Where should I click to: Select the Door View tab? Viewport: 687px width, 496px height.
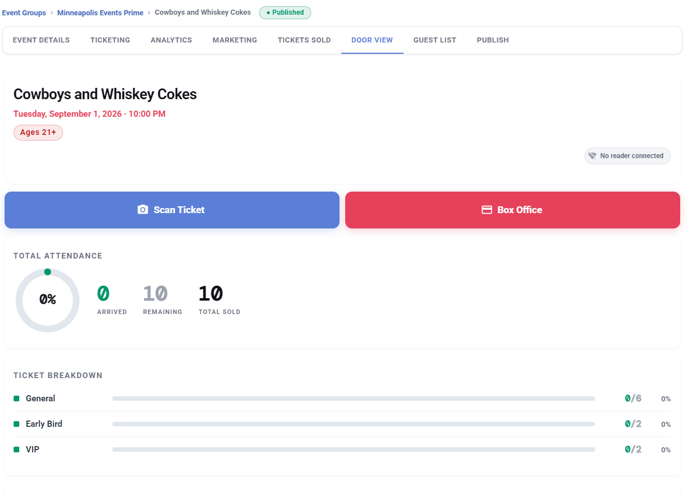click(372, 40)
